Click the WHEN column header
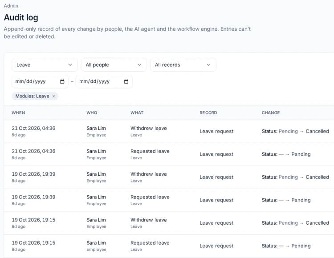This screenshot has height=258, width=334. coord(18,113)
